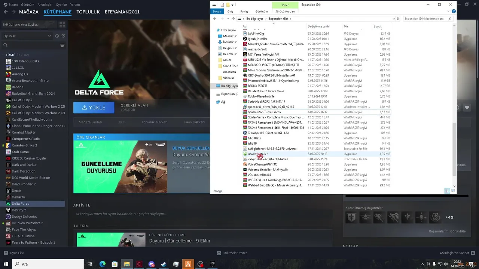Open Epic Games Launcher from taskbar
This screenshot has height=269, width=479.
(212, 264)
